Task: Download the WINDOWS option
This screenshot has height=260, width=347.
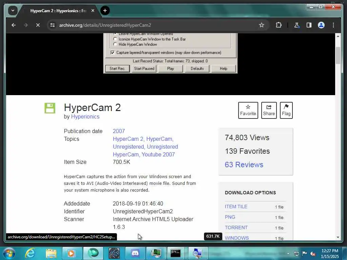Action: (237, 238)
